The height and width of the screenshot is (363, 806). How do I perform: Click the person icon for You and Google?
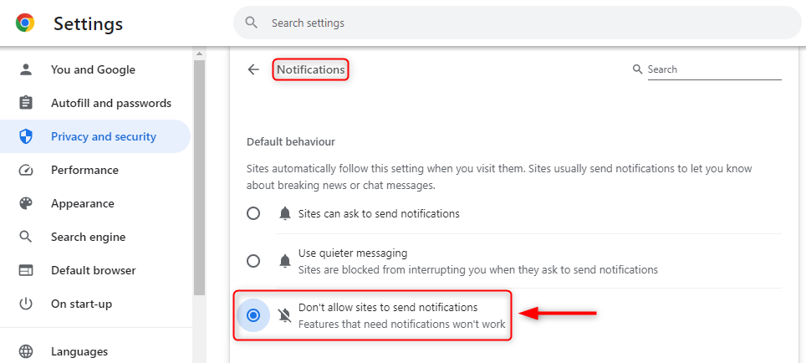tap(26, 69)
